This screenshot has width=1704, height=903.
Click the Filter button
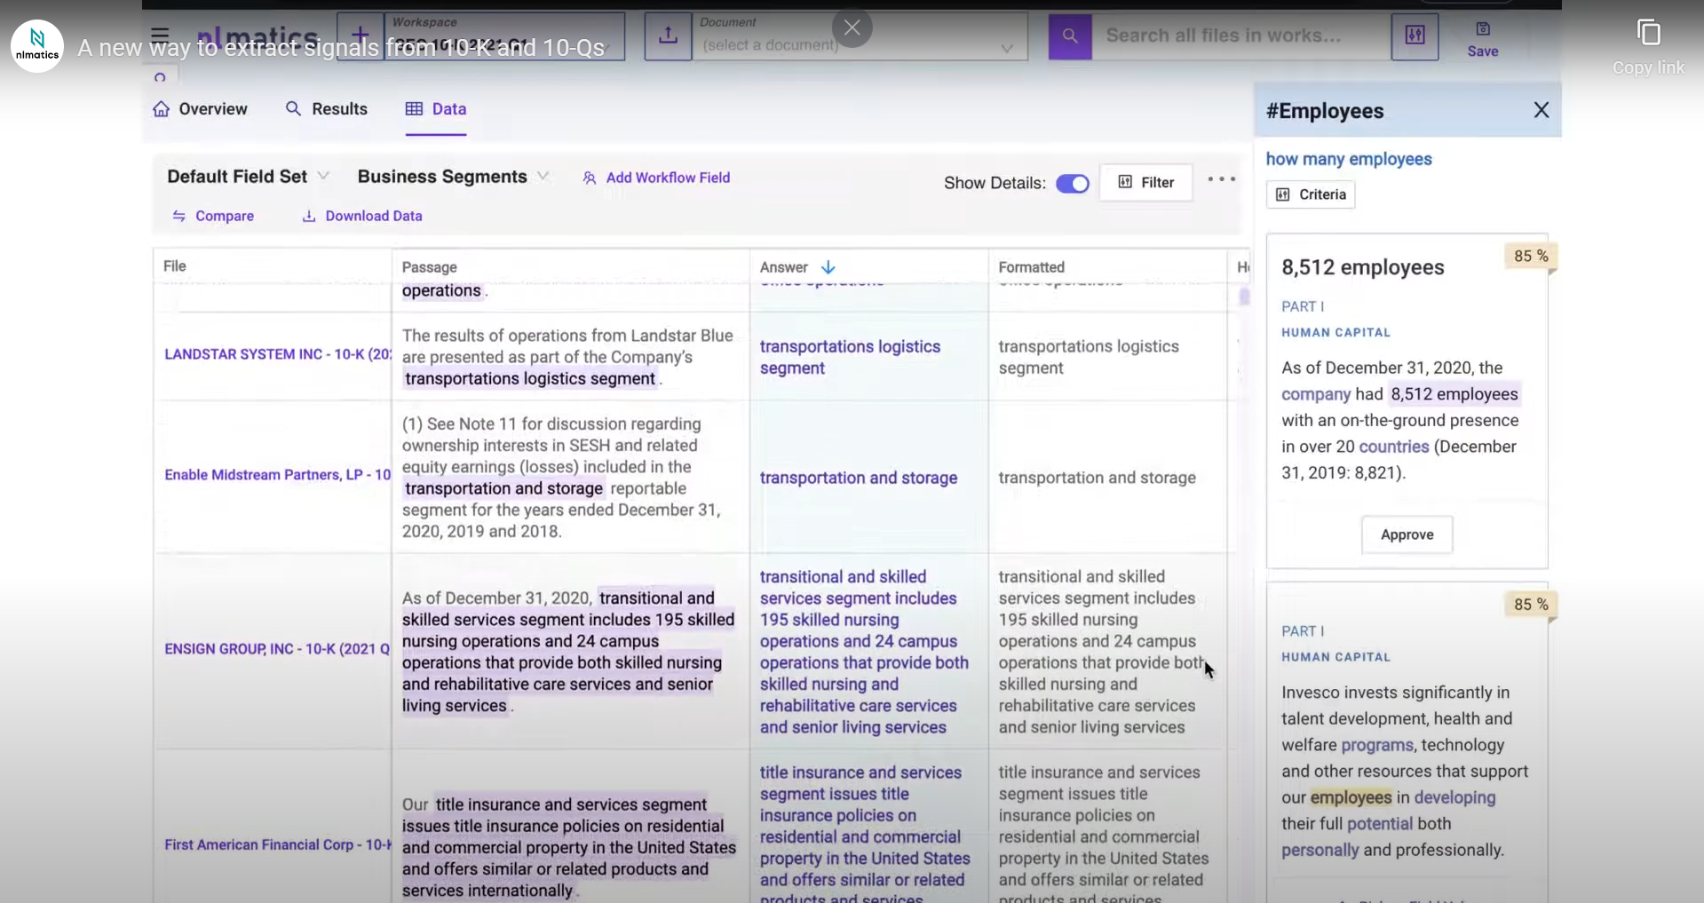1145,182
